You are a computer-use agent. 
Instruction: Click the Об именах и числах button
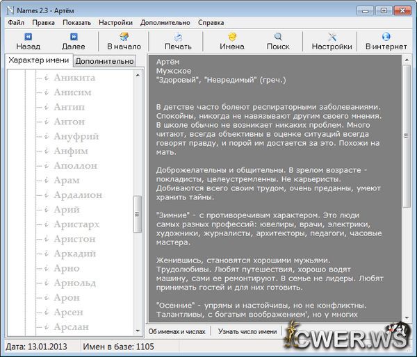click(x=177, y=331)
